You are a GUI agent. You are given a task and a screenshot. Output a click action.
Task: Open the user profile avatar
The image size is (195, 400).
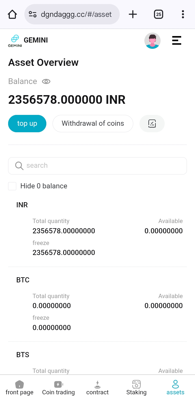[x=152, y=41]
